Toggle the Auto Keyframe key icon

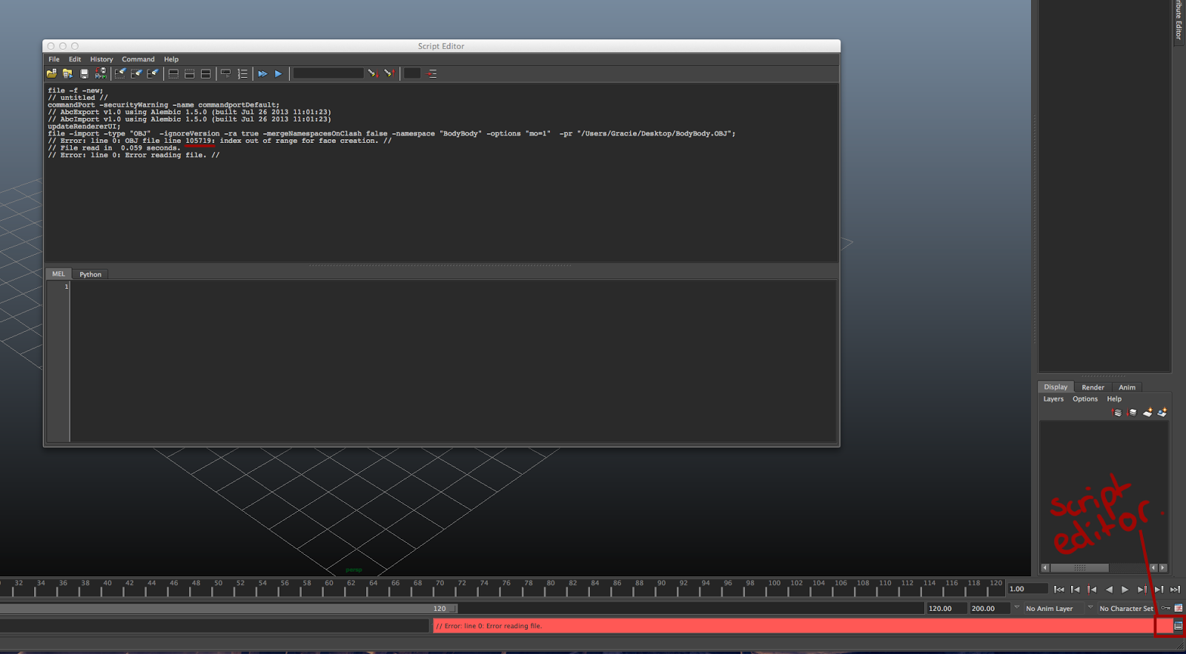point(1165,608)
